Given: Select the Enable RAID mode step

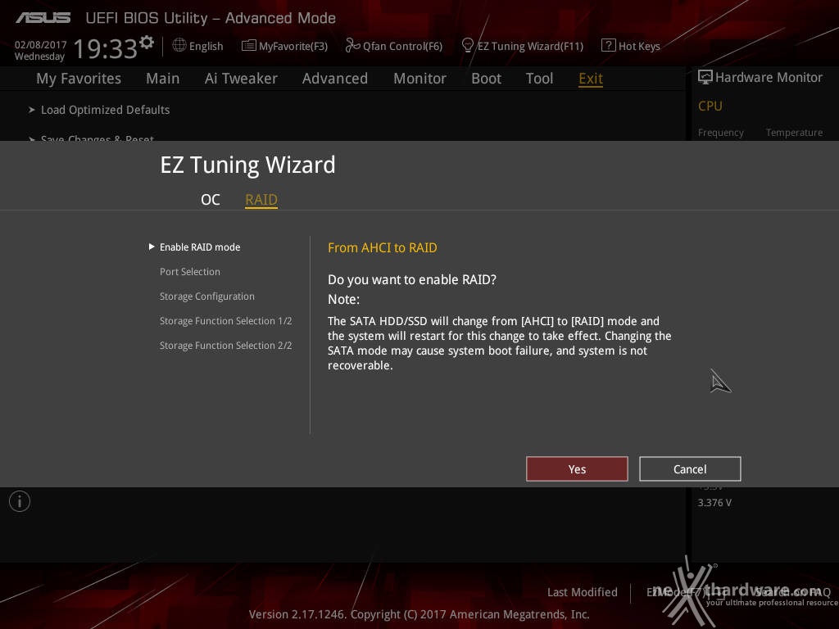Looking at the screenshot, I should 200,247.
